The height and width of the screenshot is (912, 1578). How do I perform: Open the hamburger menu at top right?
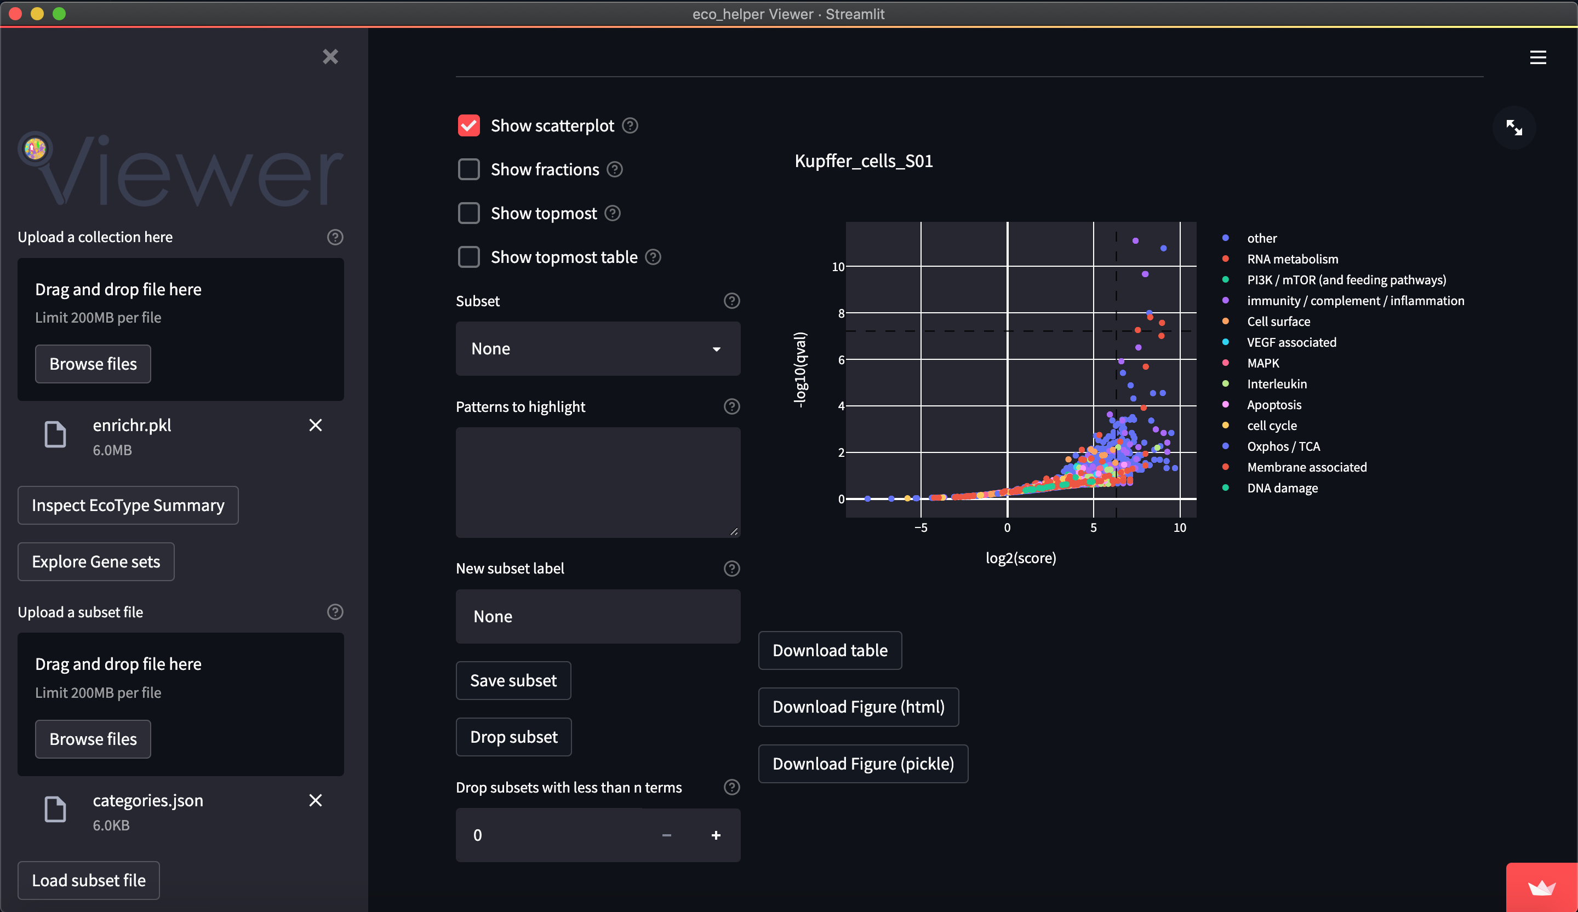click(x=1538, y=58)
